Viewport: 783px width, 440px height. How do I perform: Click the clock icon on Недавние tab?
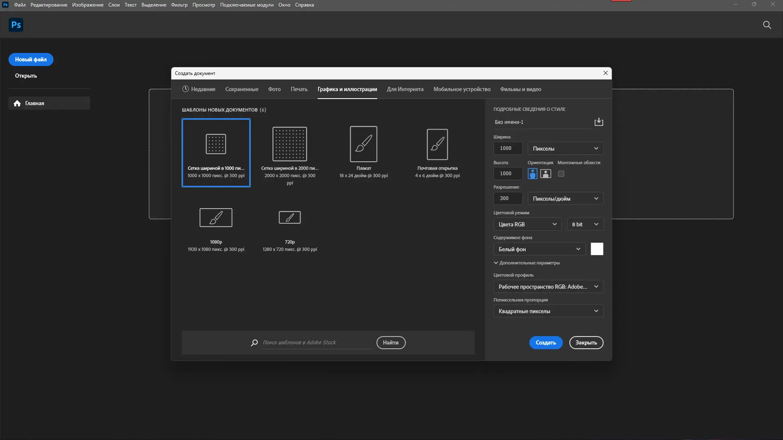click(x=186, y=89)
